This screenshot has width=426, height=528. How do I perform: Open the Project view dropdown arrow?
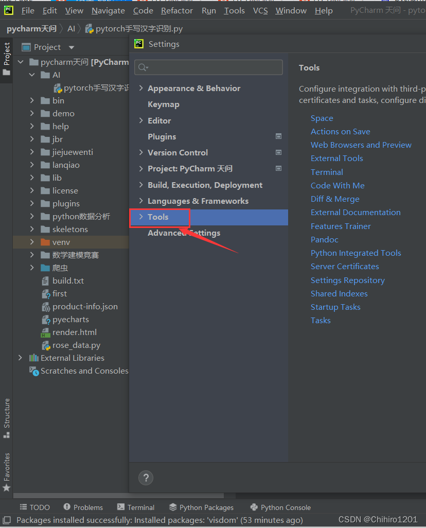coord(72,47)
